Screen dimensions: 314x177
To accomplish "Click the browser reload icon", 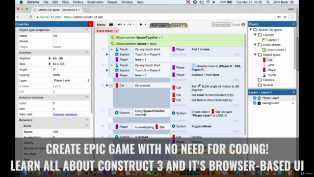I will pyautogui.click(x=30, y=17).
